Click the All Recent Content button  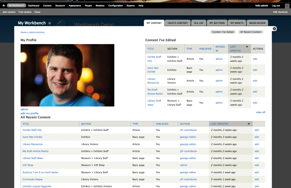251,32
